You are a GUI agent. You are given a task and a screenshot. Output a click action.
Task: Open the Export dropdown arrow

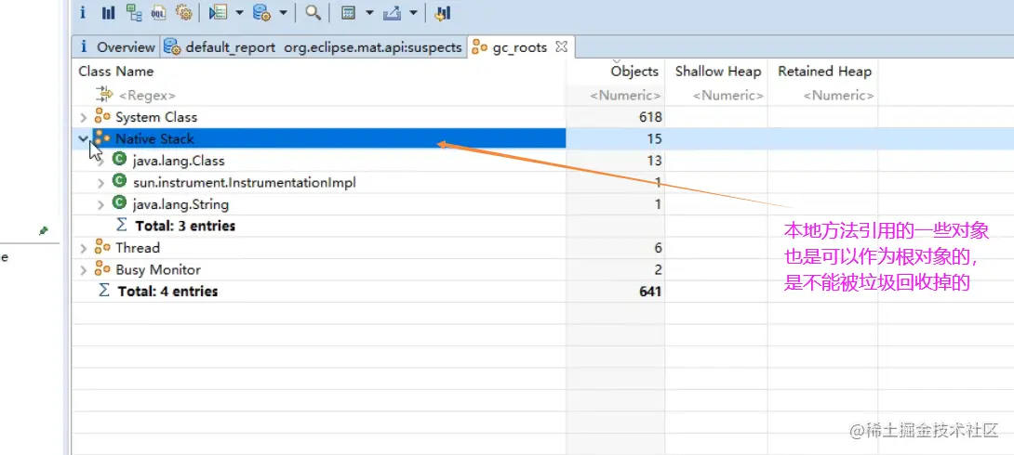point(413,13)
